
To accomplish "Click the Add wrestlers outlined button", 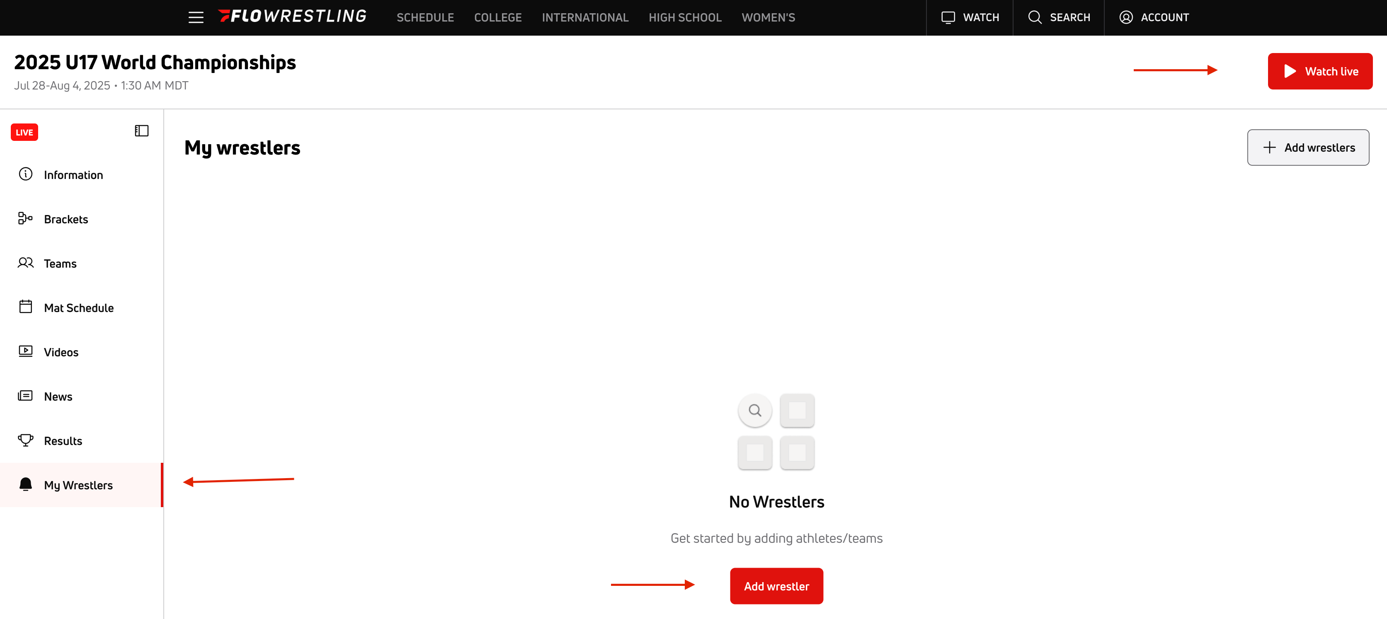I will [x=1308, y=147].
